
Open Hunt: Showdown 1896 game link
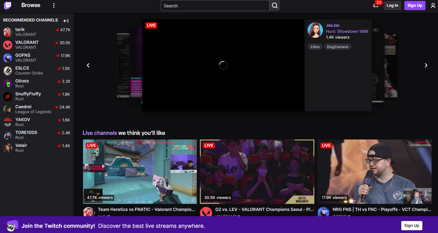click(347, 31)
